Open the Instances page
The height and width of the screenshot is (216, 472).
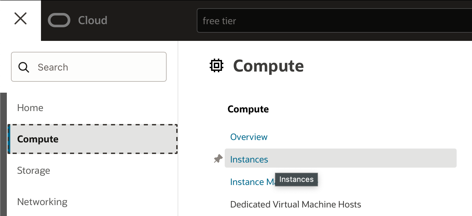point(249,159)
